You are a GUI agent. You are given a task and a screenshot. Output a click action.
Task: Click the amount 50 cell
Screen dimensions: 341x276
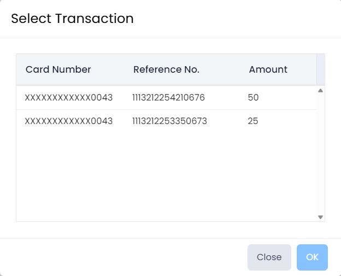pyautogui.click(x=253, y=98)
